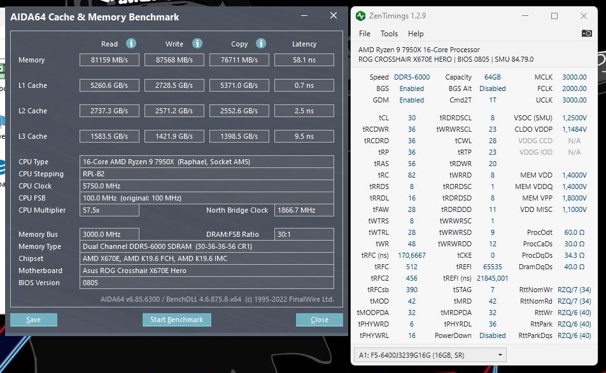
Task: Click the VSOC (SMU) value "1,2500V"
Action: click(x=574, y=118)
